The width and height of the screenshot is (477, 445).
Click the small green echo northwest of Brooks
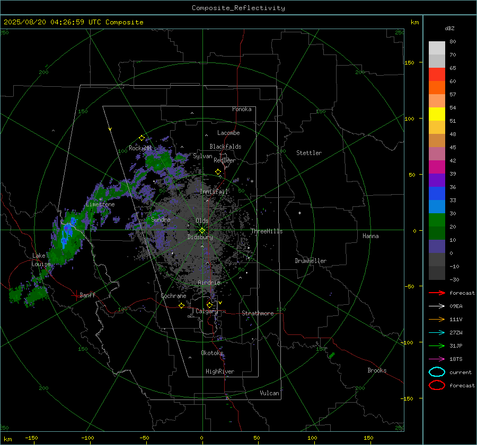(332, 355)
